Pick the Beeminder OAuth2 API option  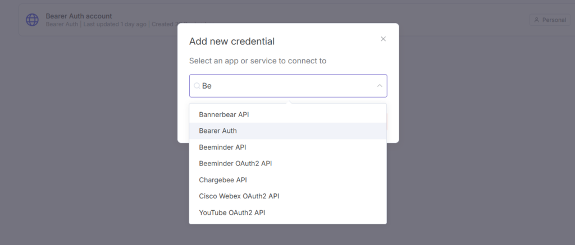tap(235, 163)
